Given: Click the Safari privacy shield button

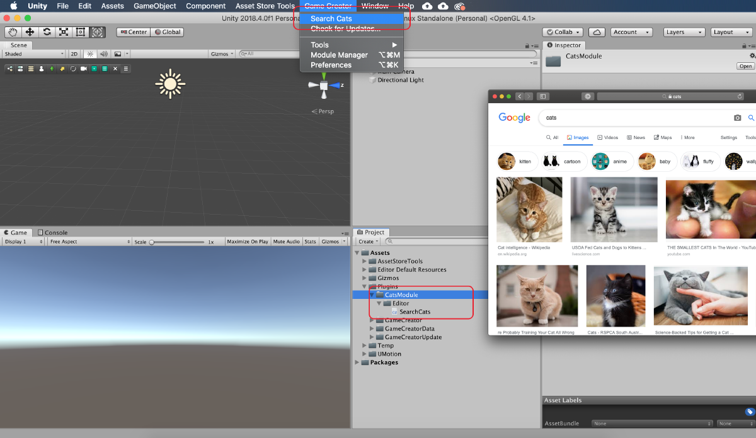Looking at the screenshot, I should pos(588,96).
